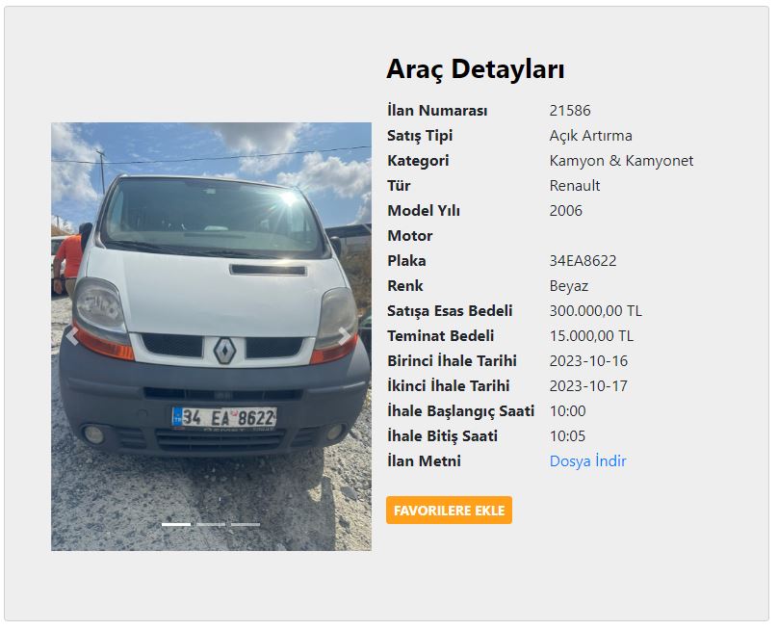The image size is (778, 630).
Task: Select the plate value 34EA8622
Action: (x=583, y=261)
